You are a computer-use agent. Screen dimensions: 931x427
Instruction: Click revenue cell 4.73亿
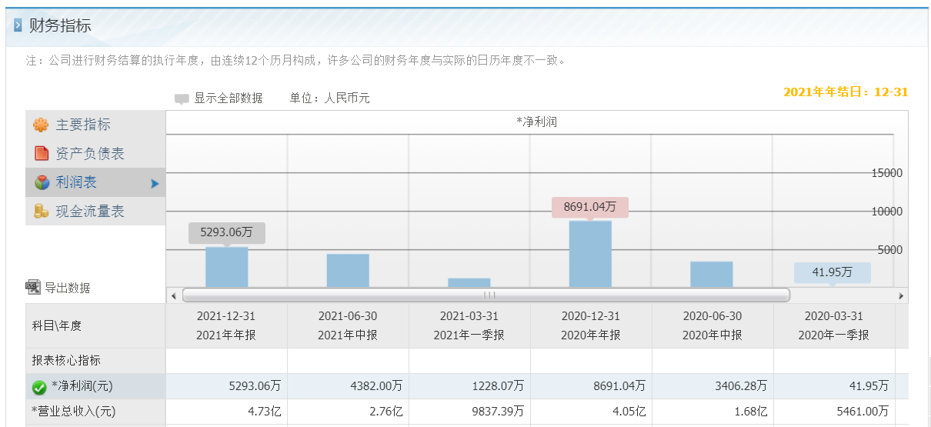pos(226,412)
